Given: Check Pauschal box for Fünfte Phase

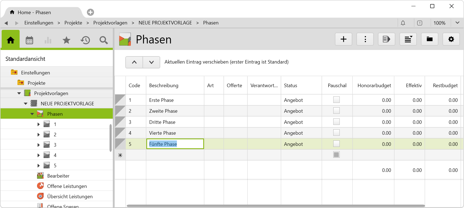Looking at the screenshot, I should pyautogui.click(x=336, y=144).
